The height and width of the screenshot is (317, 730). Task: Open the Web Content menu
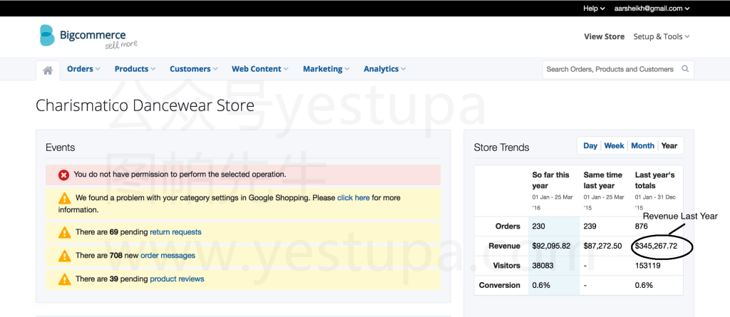point(259,69)
